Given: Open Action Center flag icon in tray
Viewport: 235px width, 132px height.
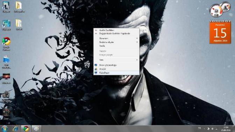Looking at the screenshot, I should (208, 129).
